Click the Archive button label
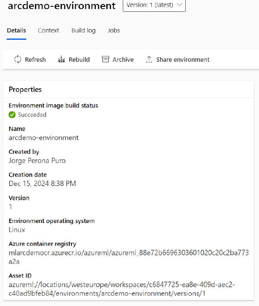 (123, 59)
